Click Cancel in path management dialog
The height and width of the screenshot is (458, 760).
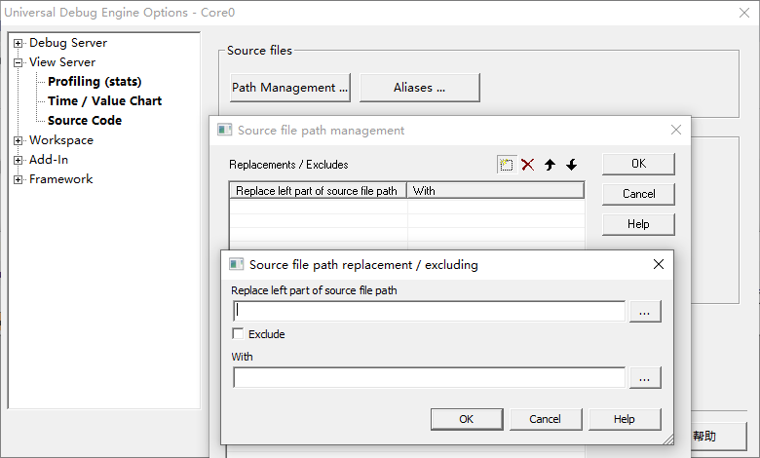(638, 194)
